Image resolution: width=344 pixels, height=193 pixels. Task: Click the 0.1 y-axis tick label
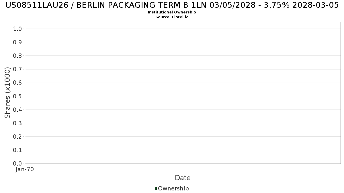coord(17,150)
